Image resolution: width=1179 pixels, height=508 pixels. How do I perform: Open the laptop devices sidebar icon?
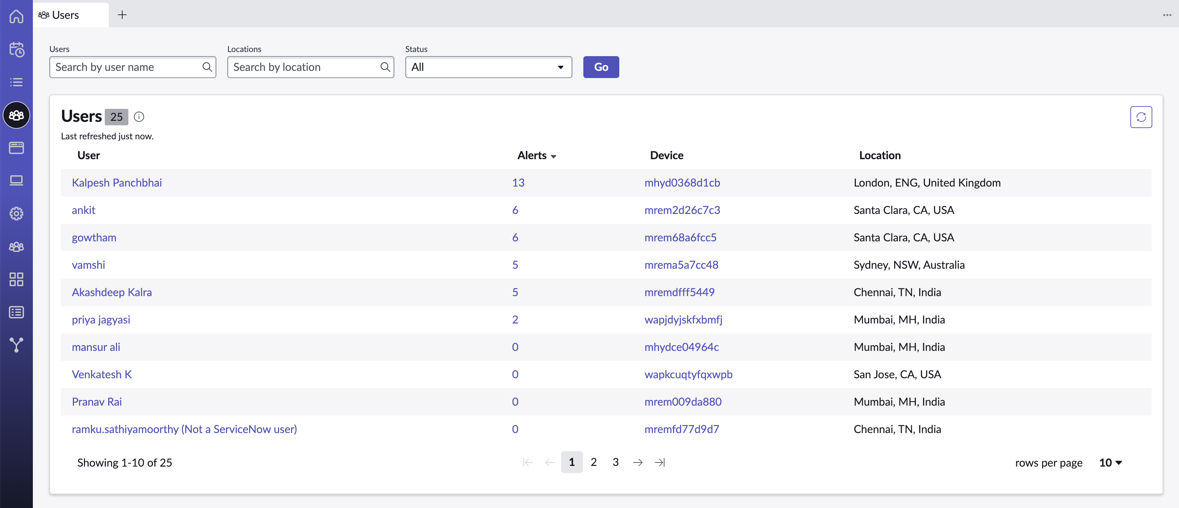(x=16, y=181)
